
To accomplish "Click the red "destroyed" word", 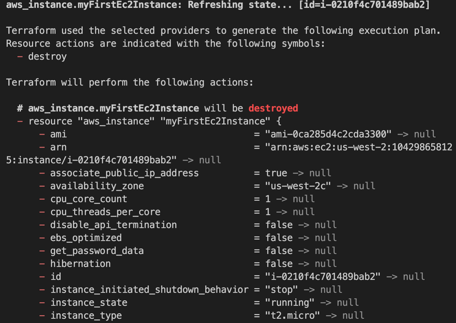I will click(273, 108).
